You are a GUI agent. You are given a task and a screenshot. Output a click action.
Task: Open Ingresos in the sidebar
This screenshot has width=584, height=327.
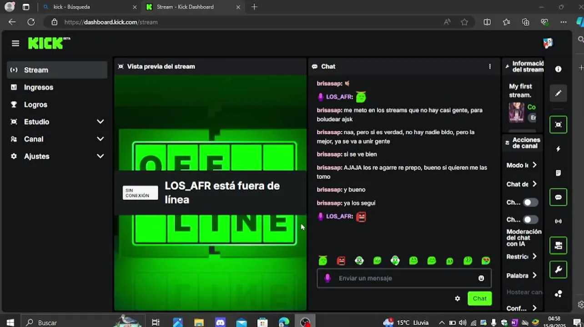[x=57, y=87]
